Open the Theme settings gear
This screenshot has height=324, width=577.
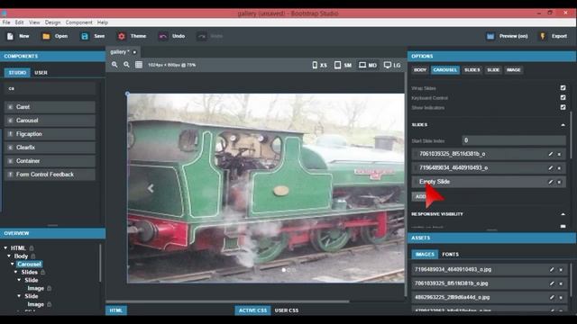(122, 36)
